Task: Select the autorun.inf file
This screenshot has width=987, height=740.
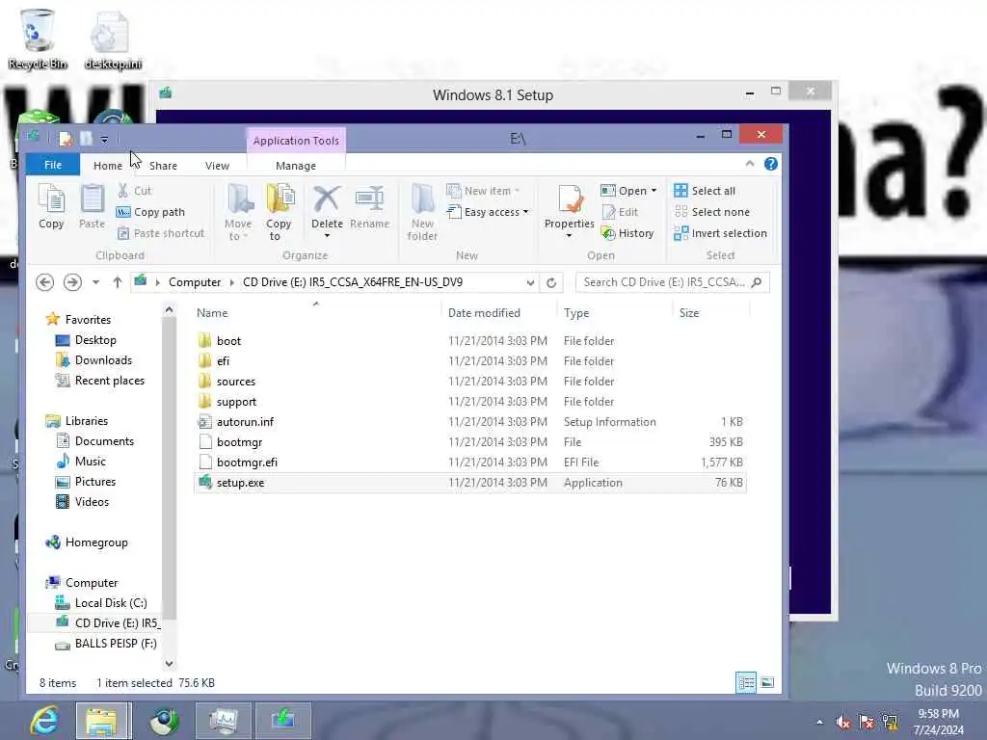Action: 470,422
